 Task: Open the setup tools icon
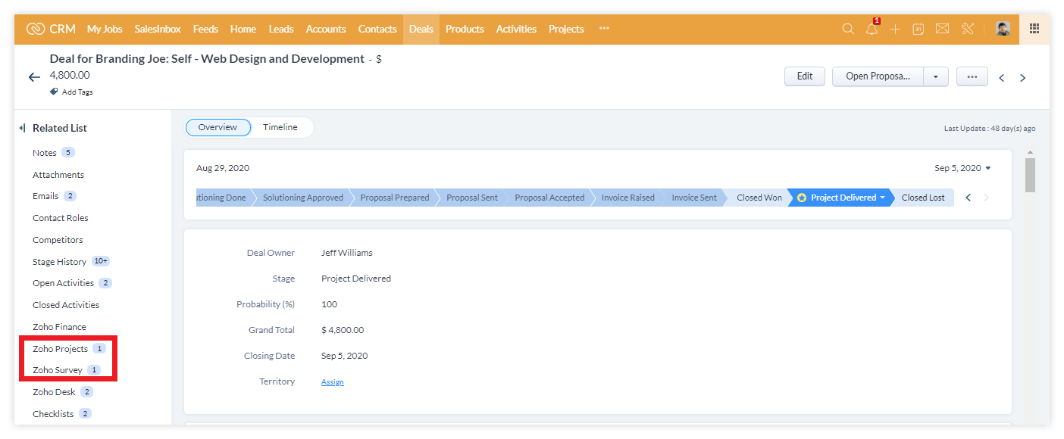click(x=967, y=29)
